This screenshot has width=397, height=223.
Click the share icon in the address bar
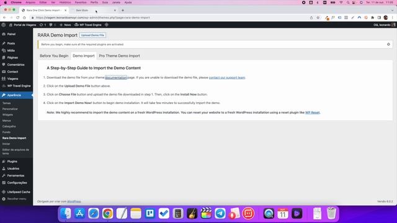click(x=311, y=18)
